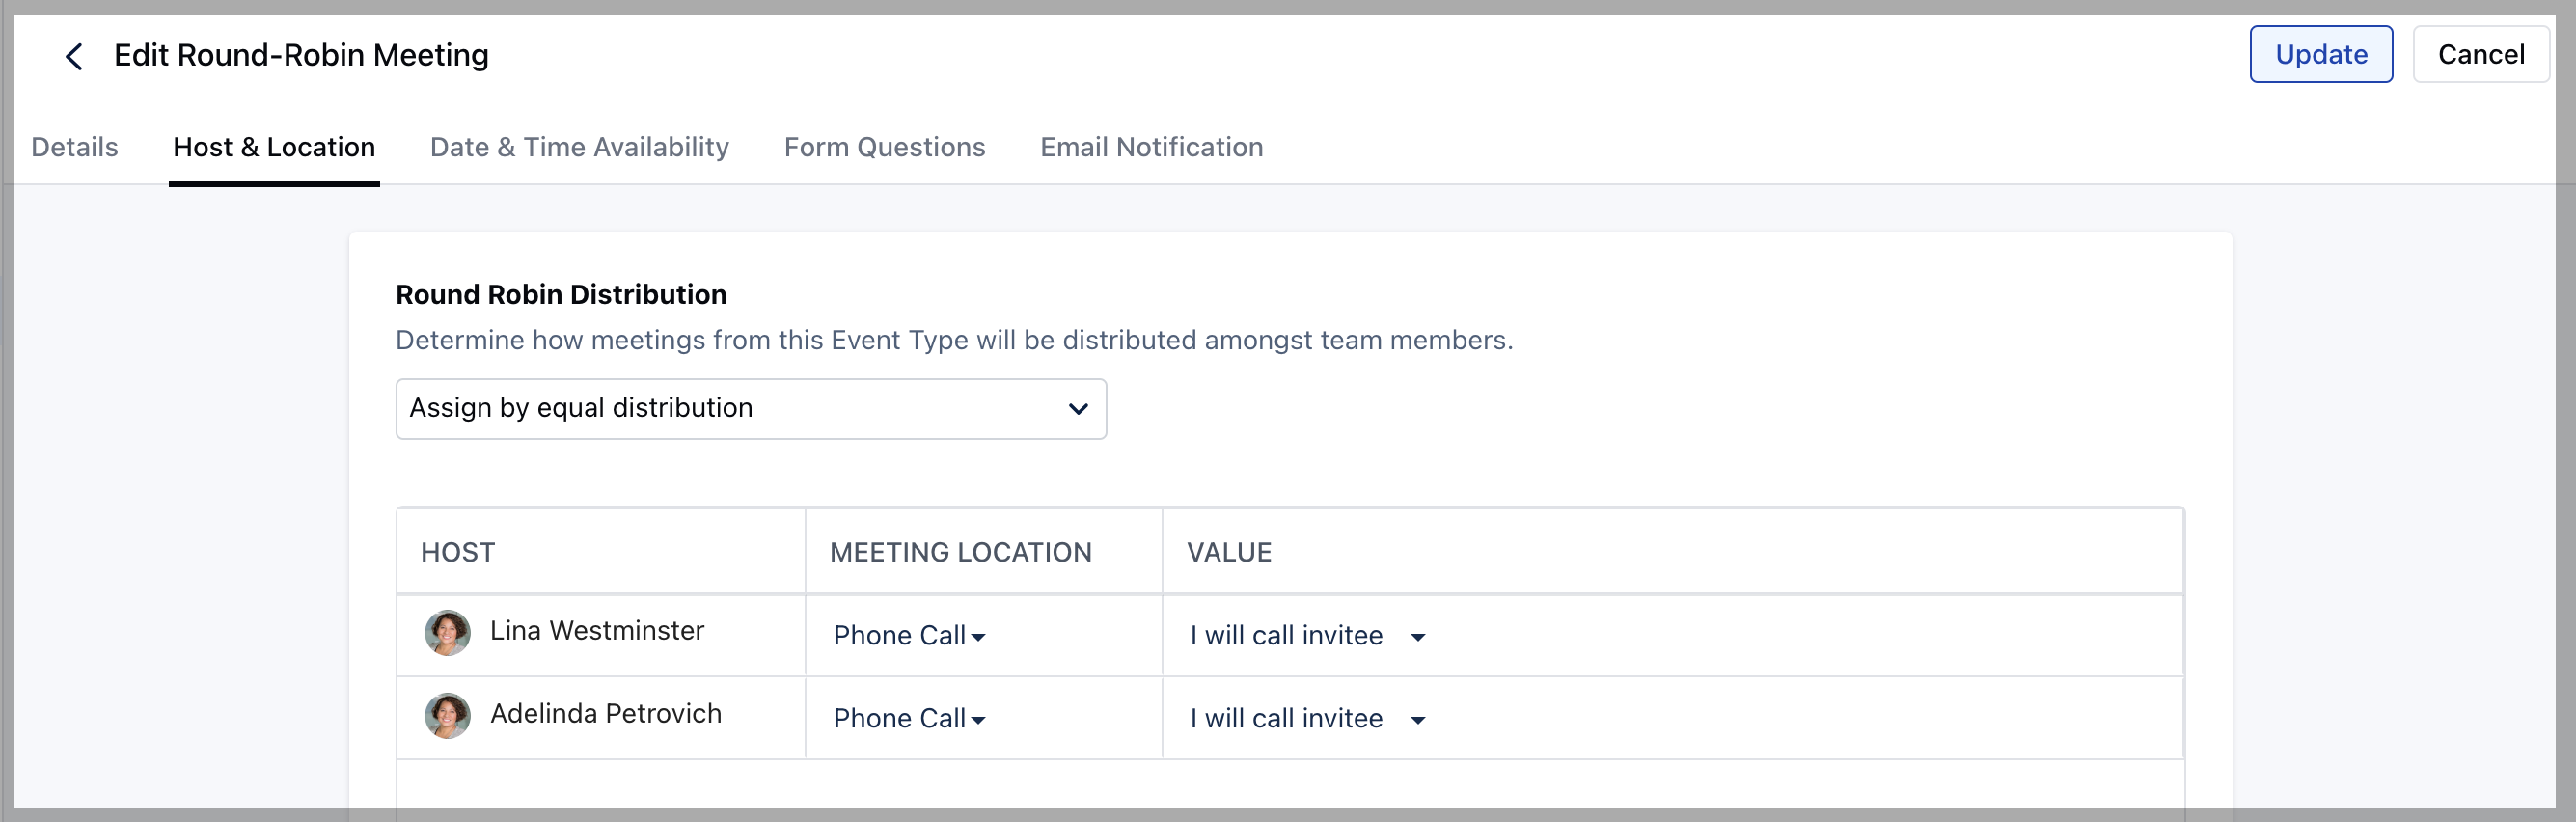Cancel editing the meeting
The image size is (2576, 822).
click(x=2480, y=55)
